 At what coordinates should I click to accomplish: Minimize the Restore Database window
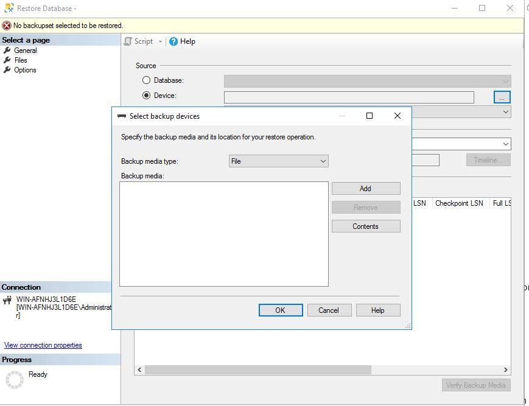455,8
